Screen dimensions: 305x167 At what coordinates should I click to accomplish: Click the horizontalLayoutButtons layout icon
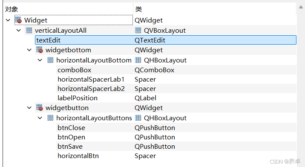[x=50, y=118]
